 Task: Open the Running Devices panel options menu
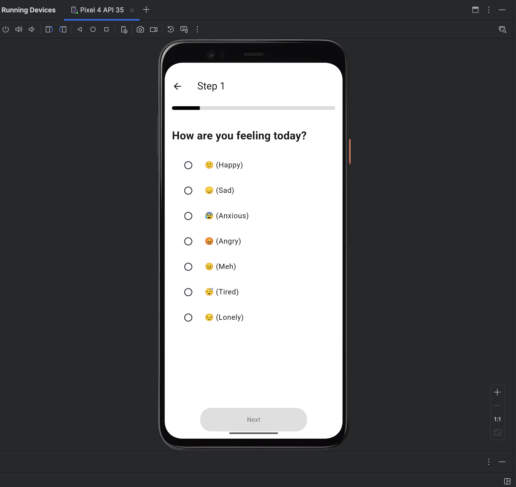pos(489,10)
